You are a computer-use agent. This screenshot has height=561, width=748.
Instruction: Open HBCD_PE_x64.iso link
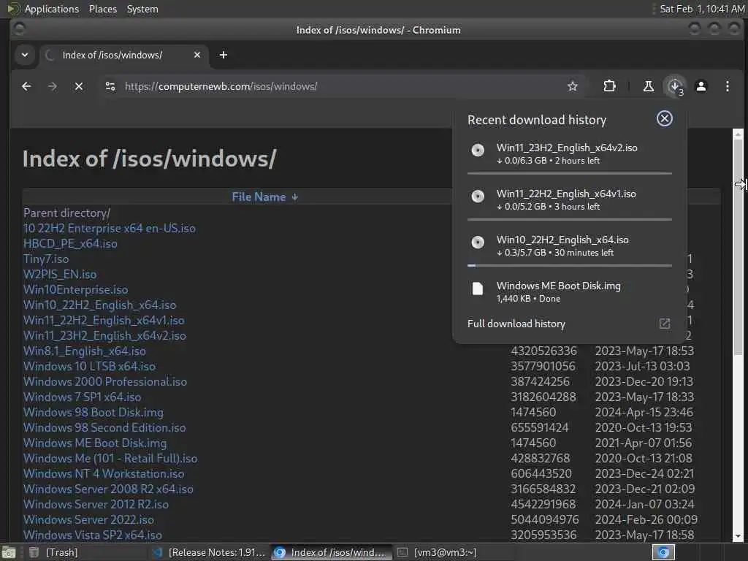point(70,243)
